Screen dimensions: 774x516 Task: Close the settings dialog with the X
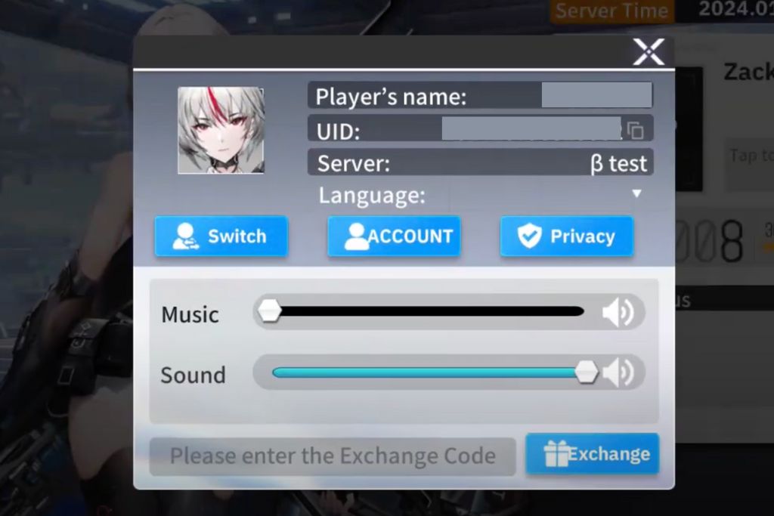(x=649, y=52)
